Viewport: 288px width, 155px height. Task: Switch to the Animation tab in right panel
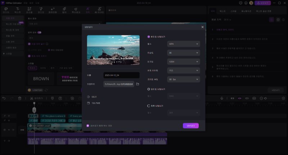click(x=246, y=11)
